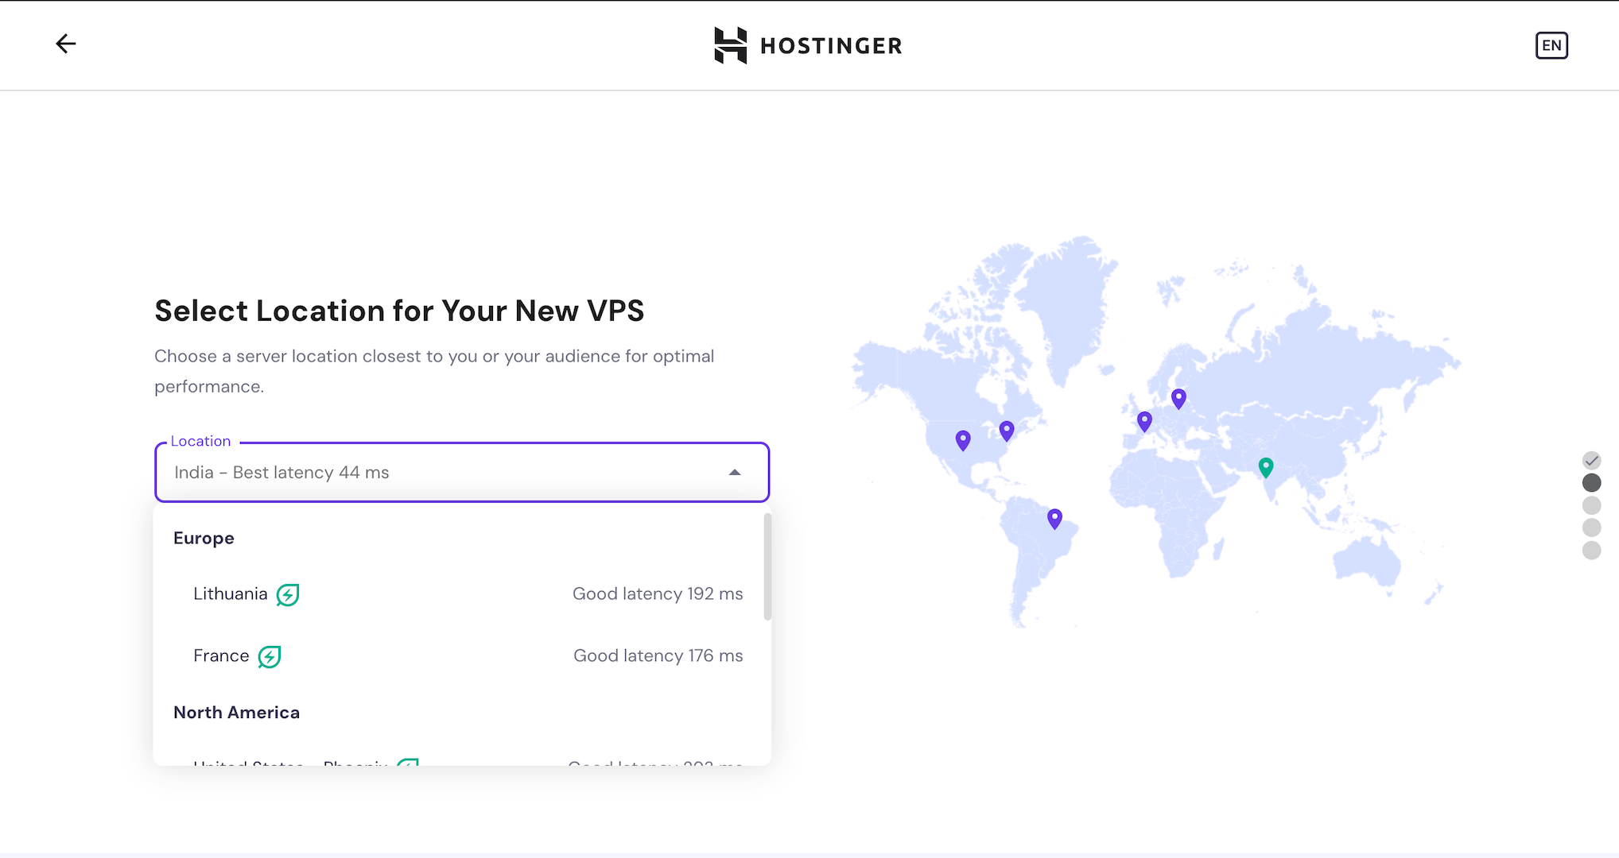Click the Hostinger logo

(x=808, y=45)
